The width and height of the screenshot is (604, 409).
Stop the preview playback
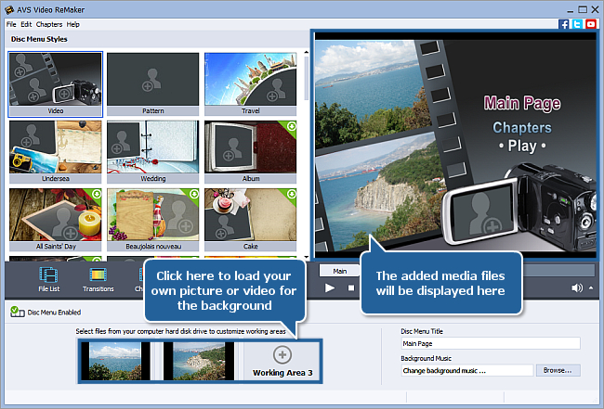[351, 288]
